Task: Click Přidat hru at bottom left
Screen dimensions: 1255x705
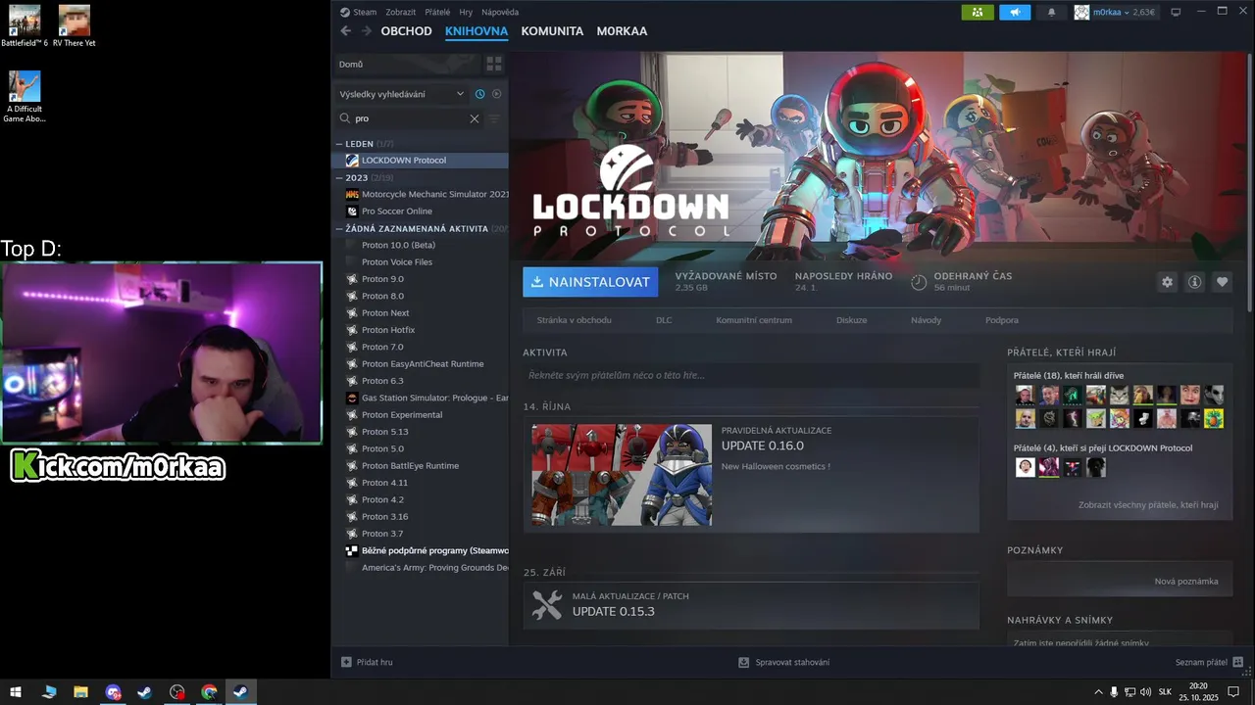Action: tap(367, 663)
